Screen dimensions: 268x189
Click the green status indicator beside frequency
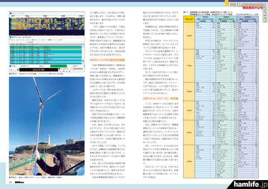click(18, 70)
